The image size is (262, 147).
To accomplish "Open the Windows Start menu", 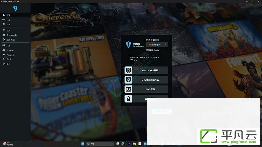I will tap(83, 144).
